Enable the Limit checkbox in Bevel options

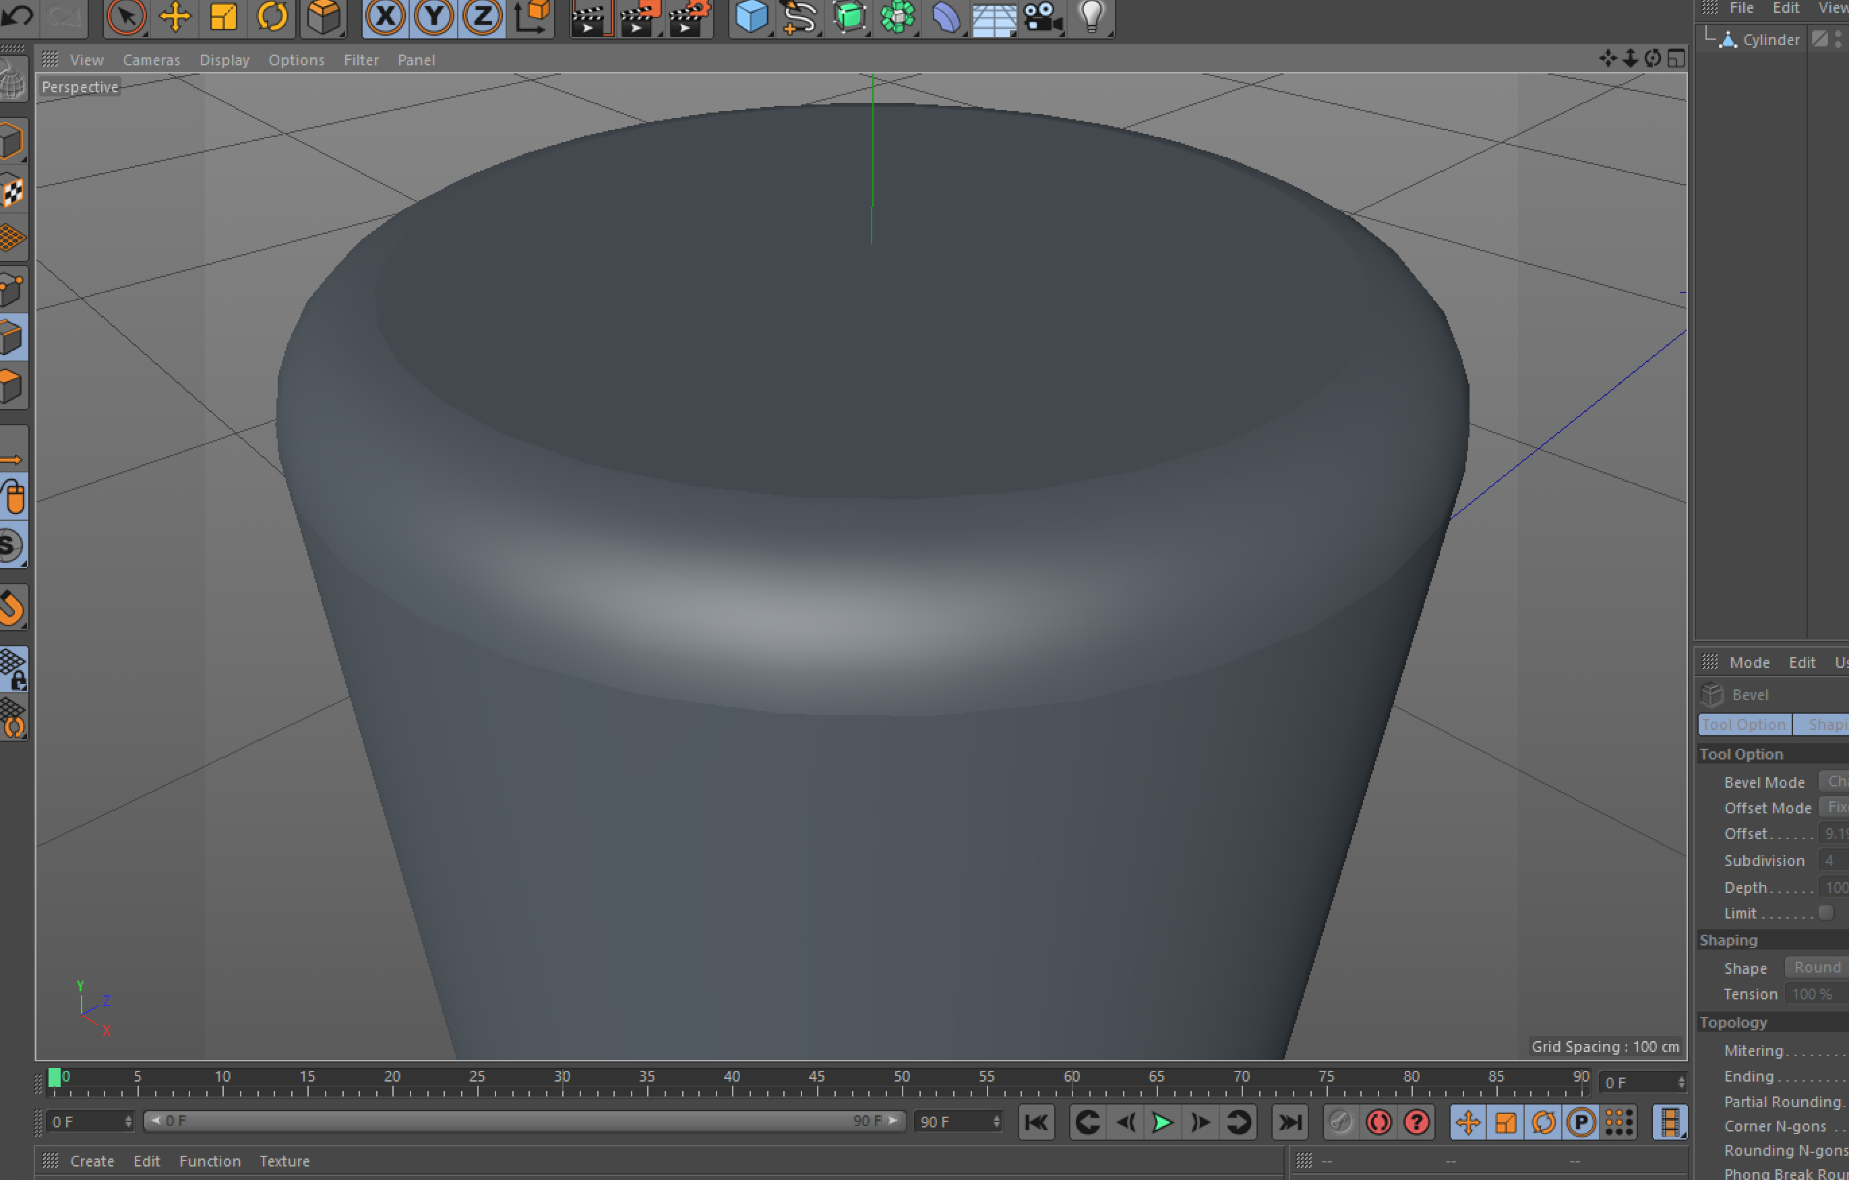tap(1826, 912)
